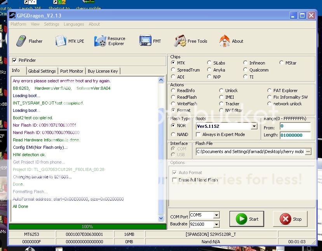
Task: Uncheck the PinFinder checkbox
Action: [15, 60]
